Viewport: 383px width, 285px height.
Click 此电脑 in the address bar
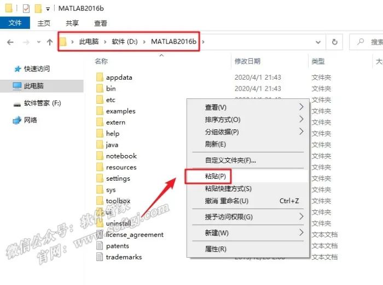(89, 41)
